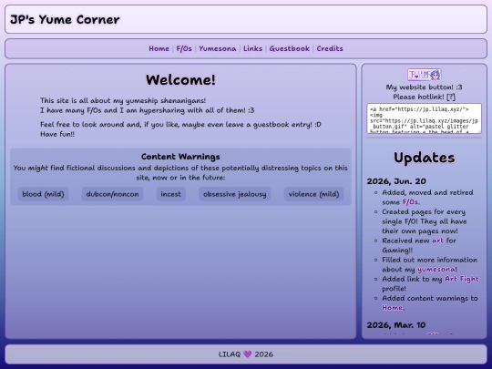Go to the F/Os page in navigation

pyautogui.click(x=184, y=48)
